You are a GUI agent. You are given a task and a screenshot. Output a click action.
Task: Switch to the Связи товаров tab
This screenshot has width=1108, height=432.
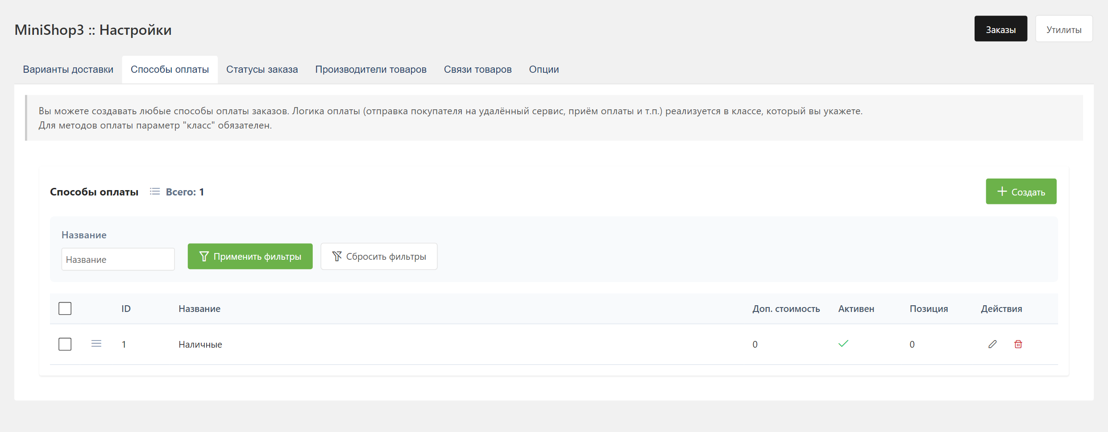(x=478, y=70)
